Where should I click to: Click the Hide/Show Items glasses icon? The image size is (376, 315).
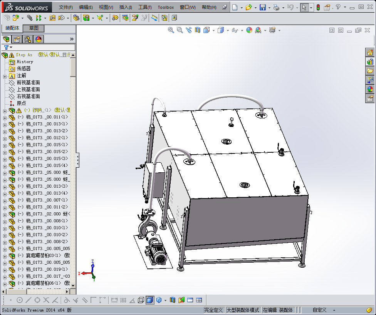(x=235, y=30)
